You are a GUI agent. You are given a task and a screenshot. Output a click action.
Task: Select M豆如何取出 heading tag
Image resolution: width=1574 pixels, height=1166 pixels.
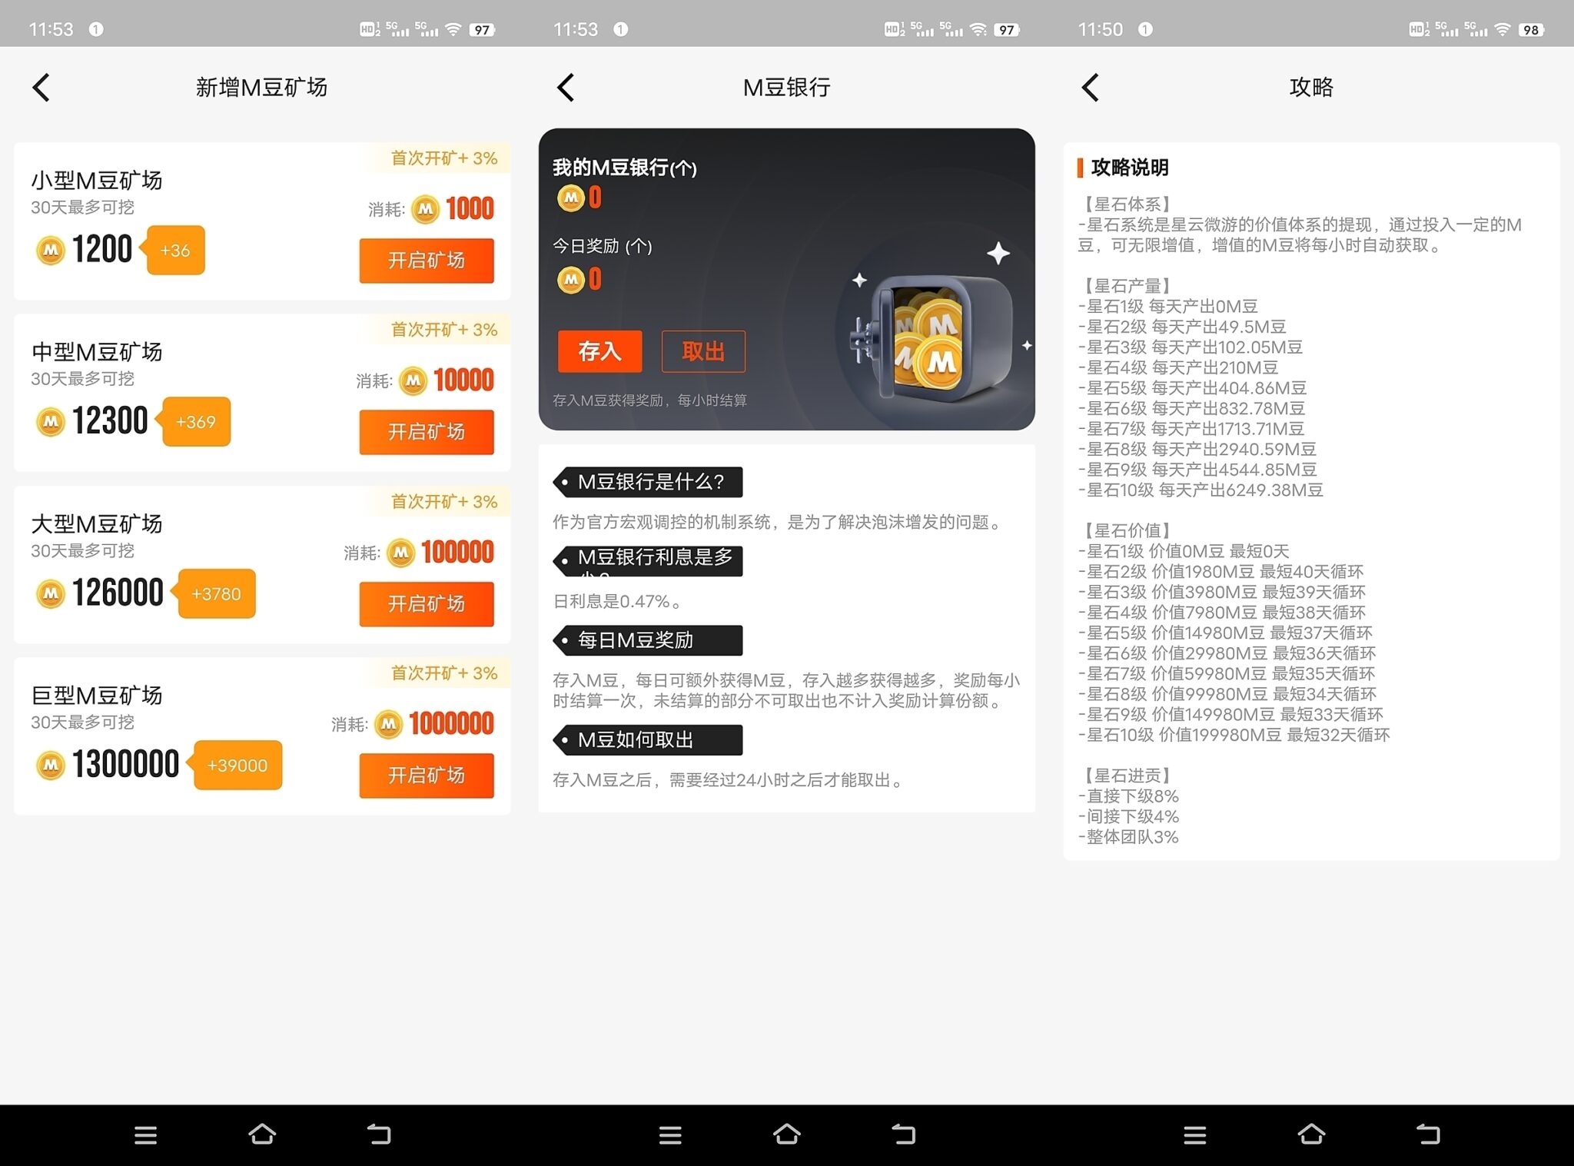[648, 740]
